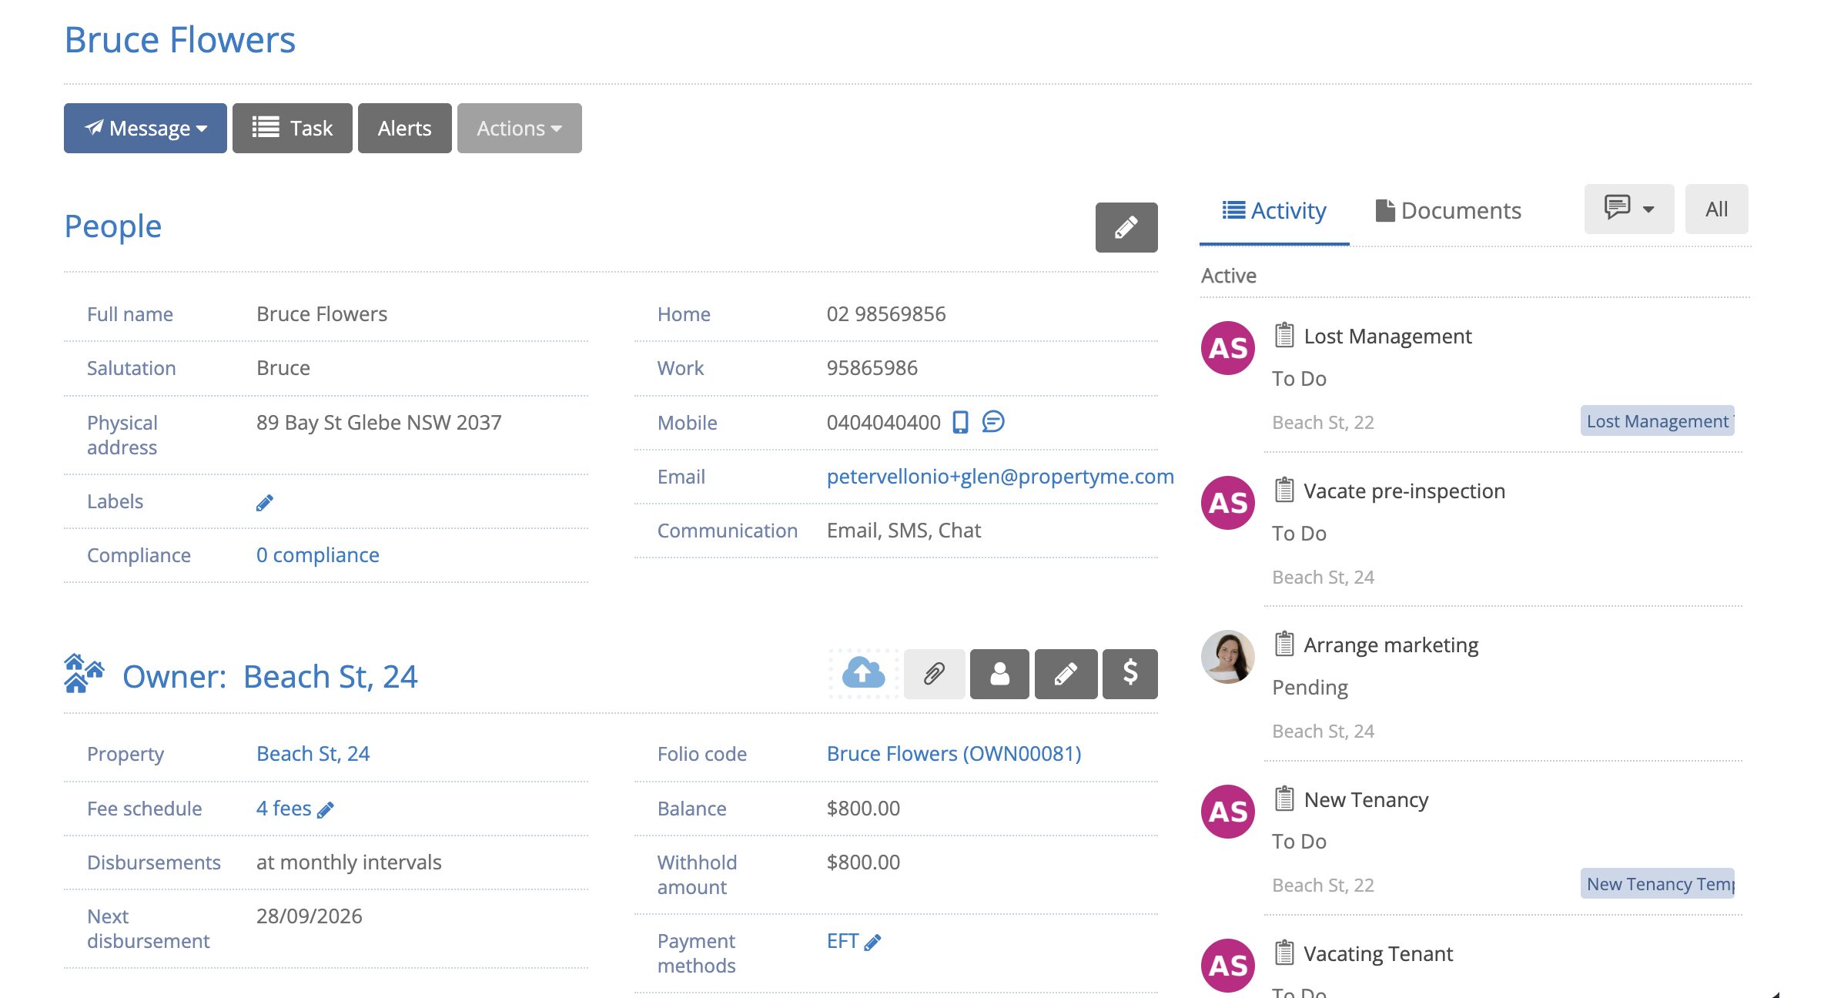Open the Arrange marketing activity item
The width and height of the screenshot is (1824, 998).
[1391, 645]
